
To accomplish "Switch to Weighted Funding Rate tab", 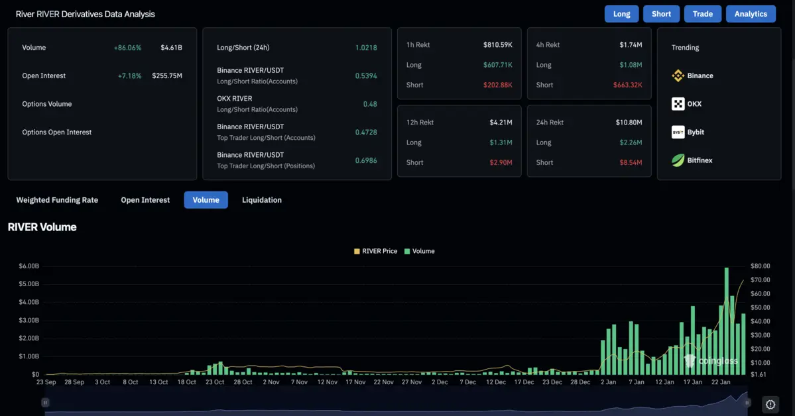I will [x=57, y=200].
